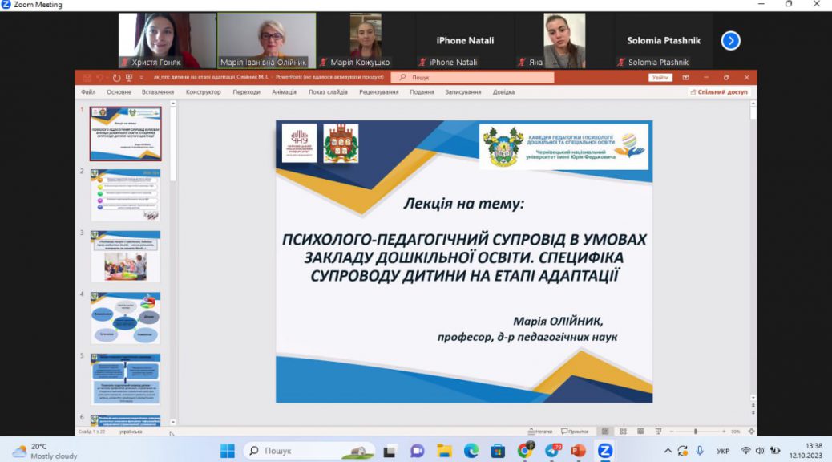Open the Ribbon Display Options icon
The height and width of the screenshot is (462, 832).
pyautogui.click(x=685, y=78)
